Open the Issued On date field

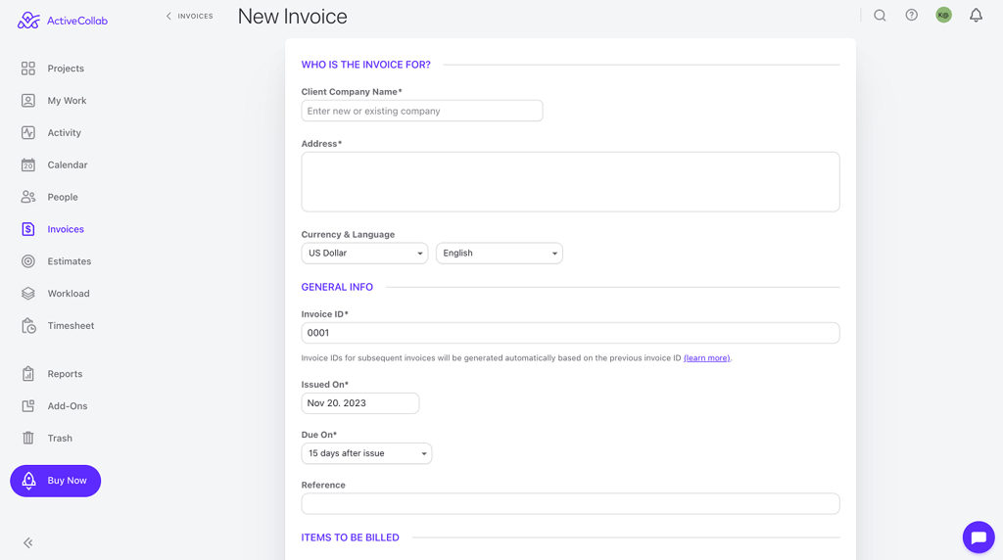click(x=360, y=403)
